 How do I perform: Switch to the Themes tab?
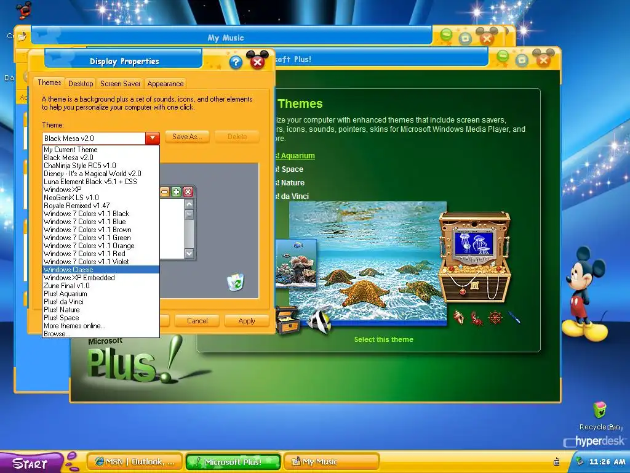coord(49,83)
